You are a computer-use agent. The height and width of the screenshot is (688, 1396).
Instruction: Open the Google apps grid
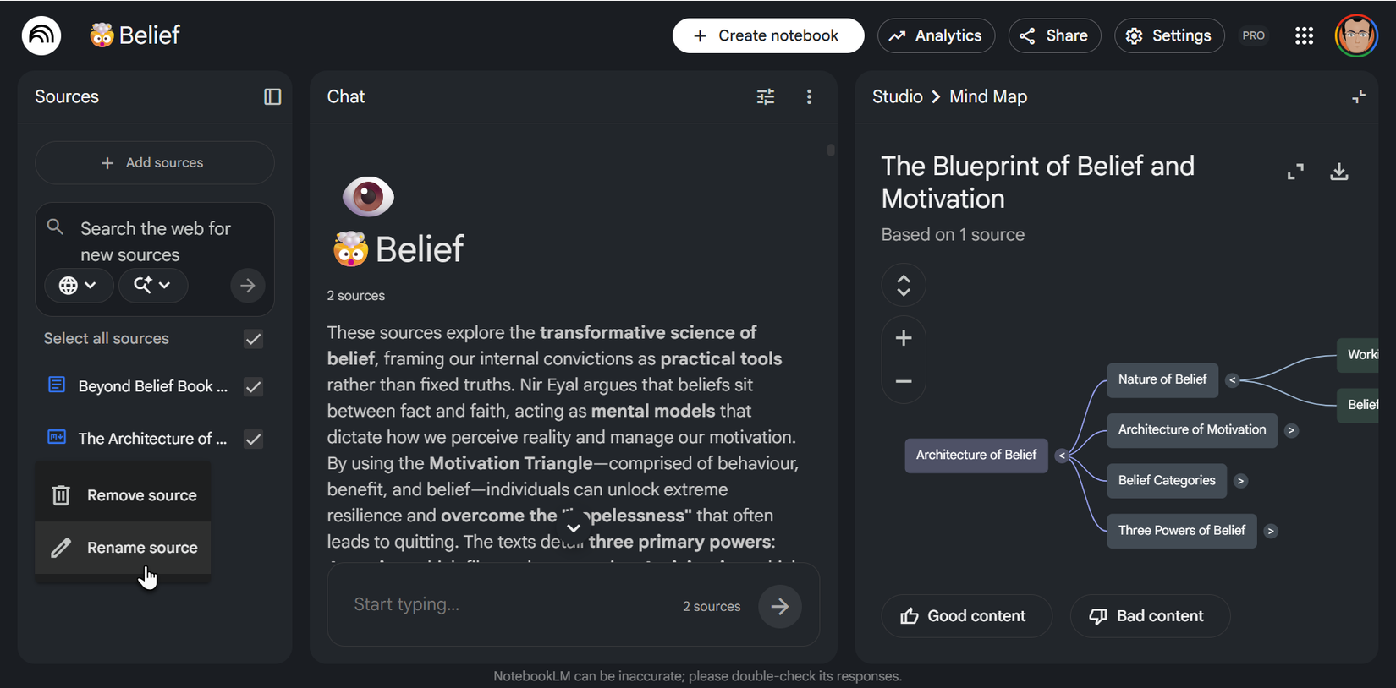pyautogui.click(x=1304, y=35)
